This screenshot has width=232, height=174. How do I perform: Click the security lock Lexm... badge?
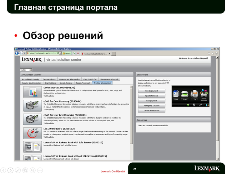coord(67,53)
